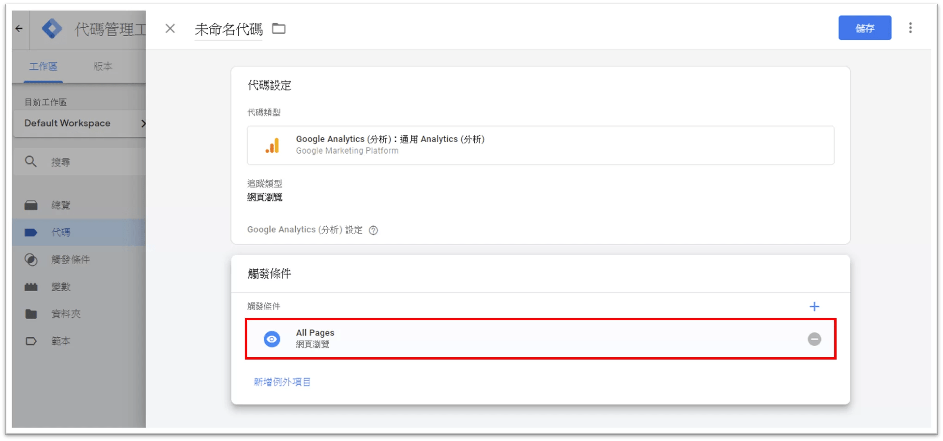Open 資料夾 in the sidebar

(x=80, y=314)
